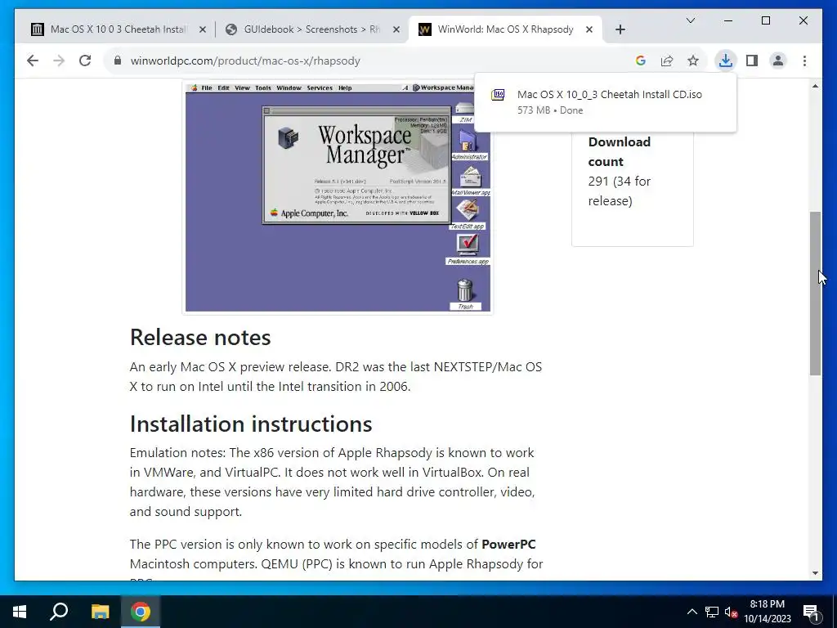Click the scrollbar up arrow
The height and width of the screenshot is (628, 837).
coord(815,86)
